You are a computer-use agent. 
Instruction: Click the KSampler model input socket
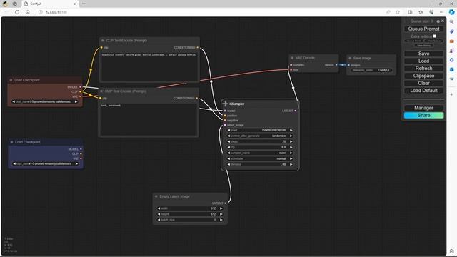pyautogui.click(x=225, y=111)
